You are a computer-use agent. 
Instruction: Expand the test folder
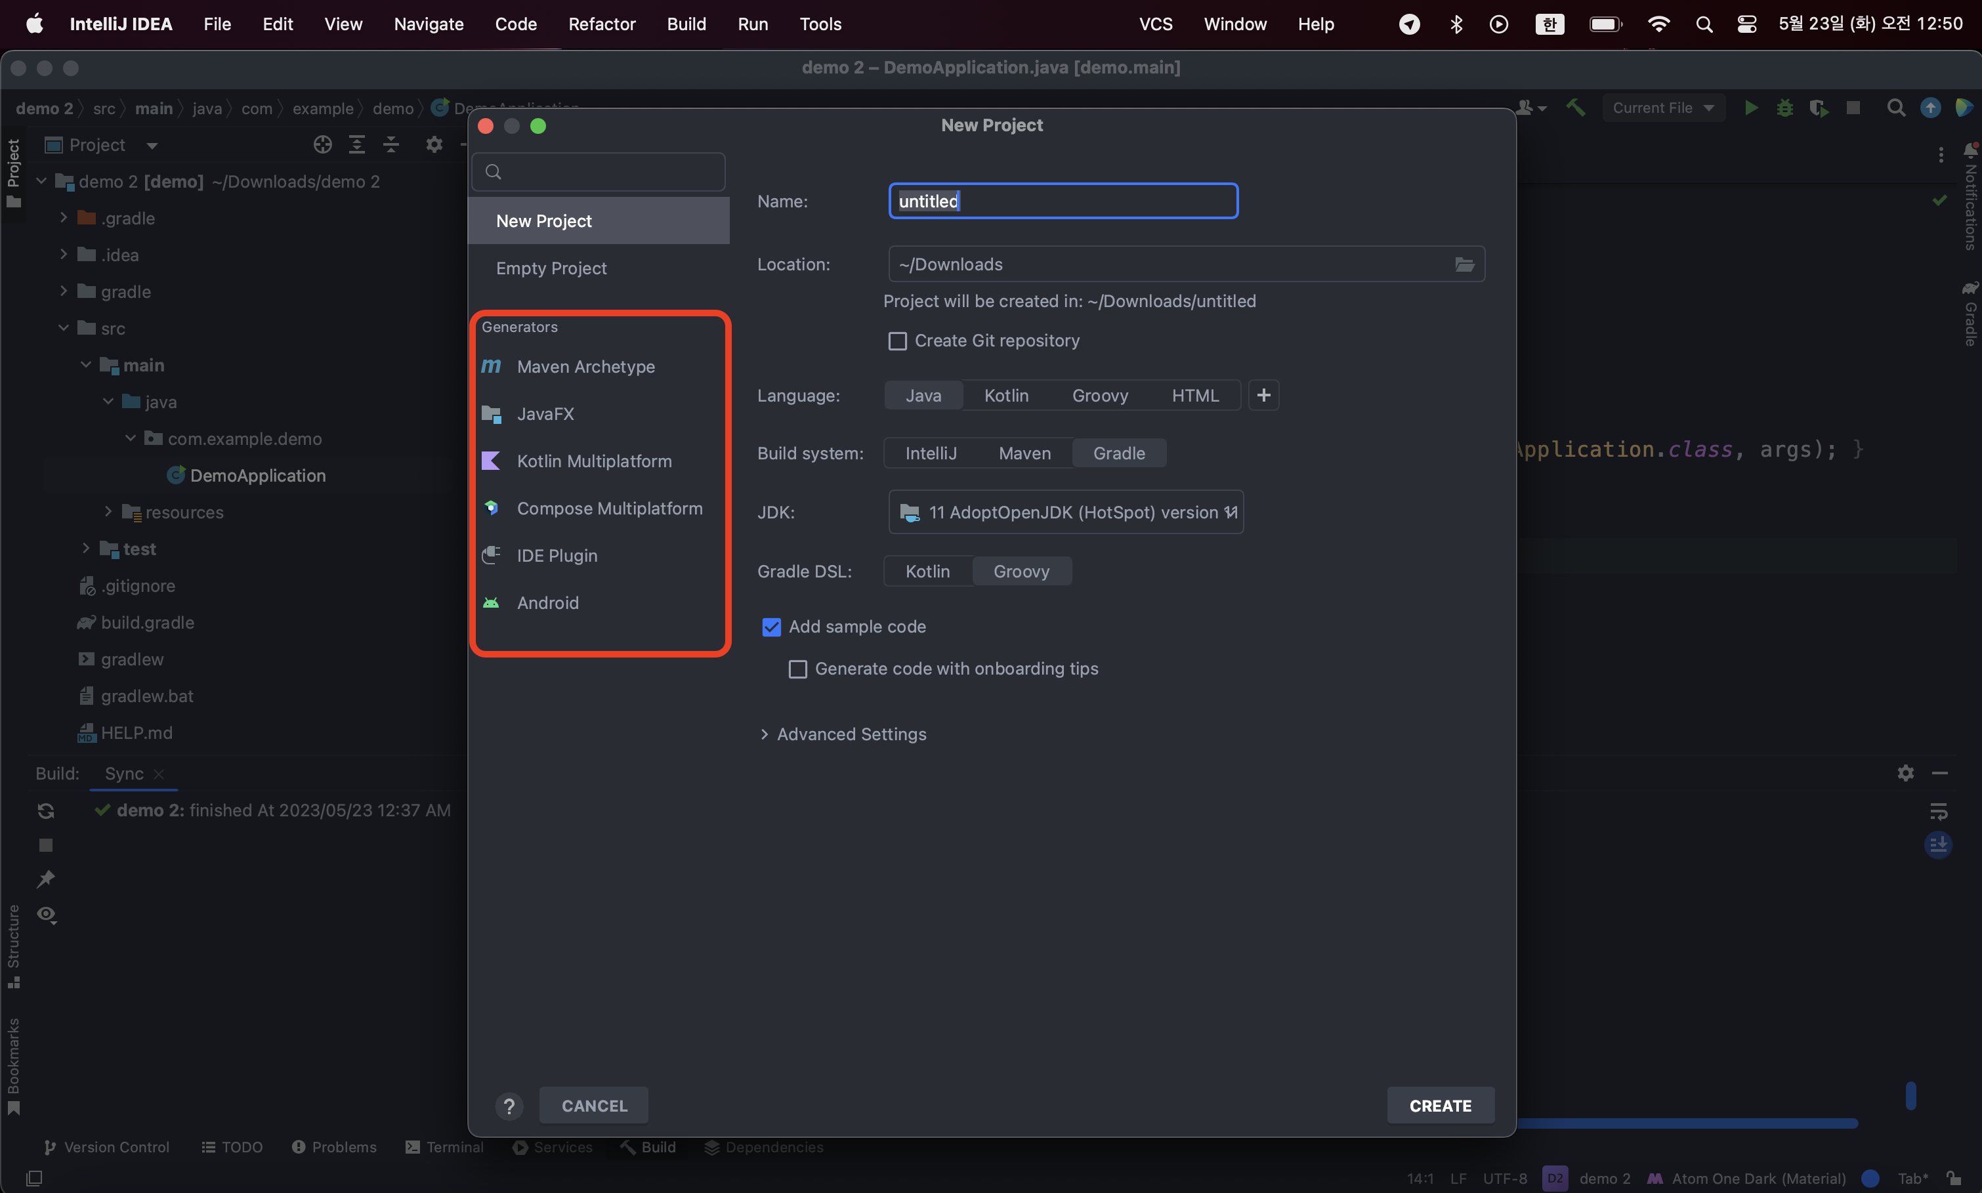click(x=85, y=548)
